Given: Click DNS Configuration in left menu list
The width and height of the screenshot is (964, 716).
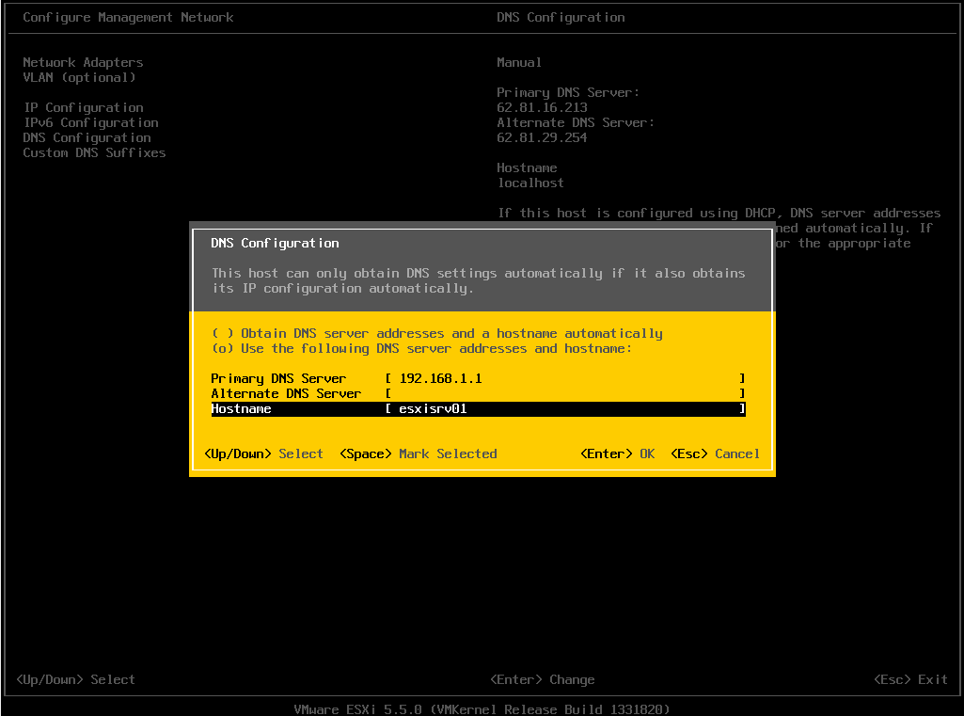Looking at the screenshot, I should pos(87,137).
